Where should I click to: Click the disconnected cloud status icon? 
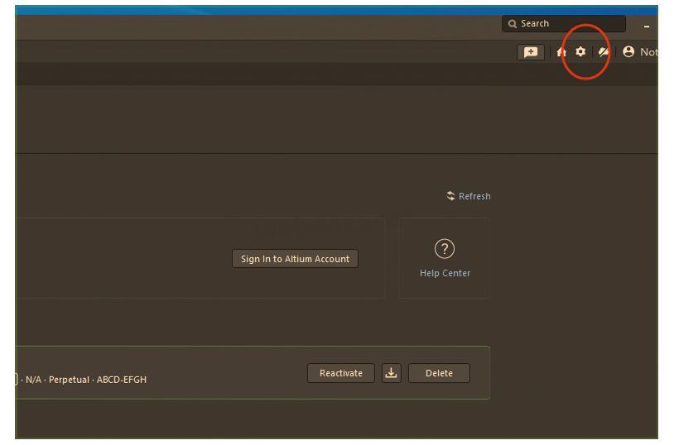pos(604,52)
